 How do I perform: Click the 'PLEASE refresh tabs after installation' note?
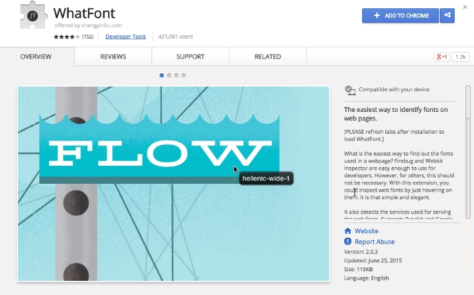coord(394,135)
